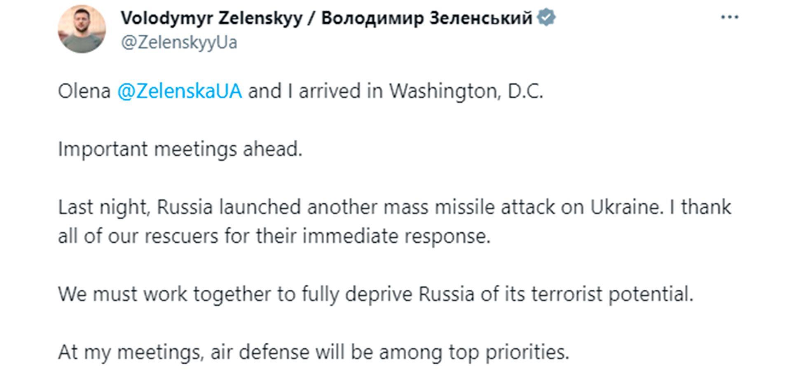The image size is (791, 382).
Task: Open the @ZelenskyyUa handle under the name
Action: pyautogui.click(x=179, y=43)
